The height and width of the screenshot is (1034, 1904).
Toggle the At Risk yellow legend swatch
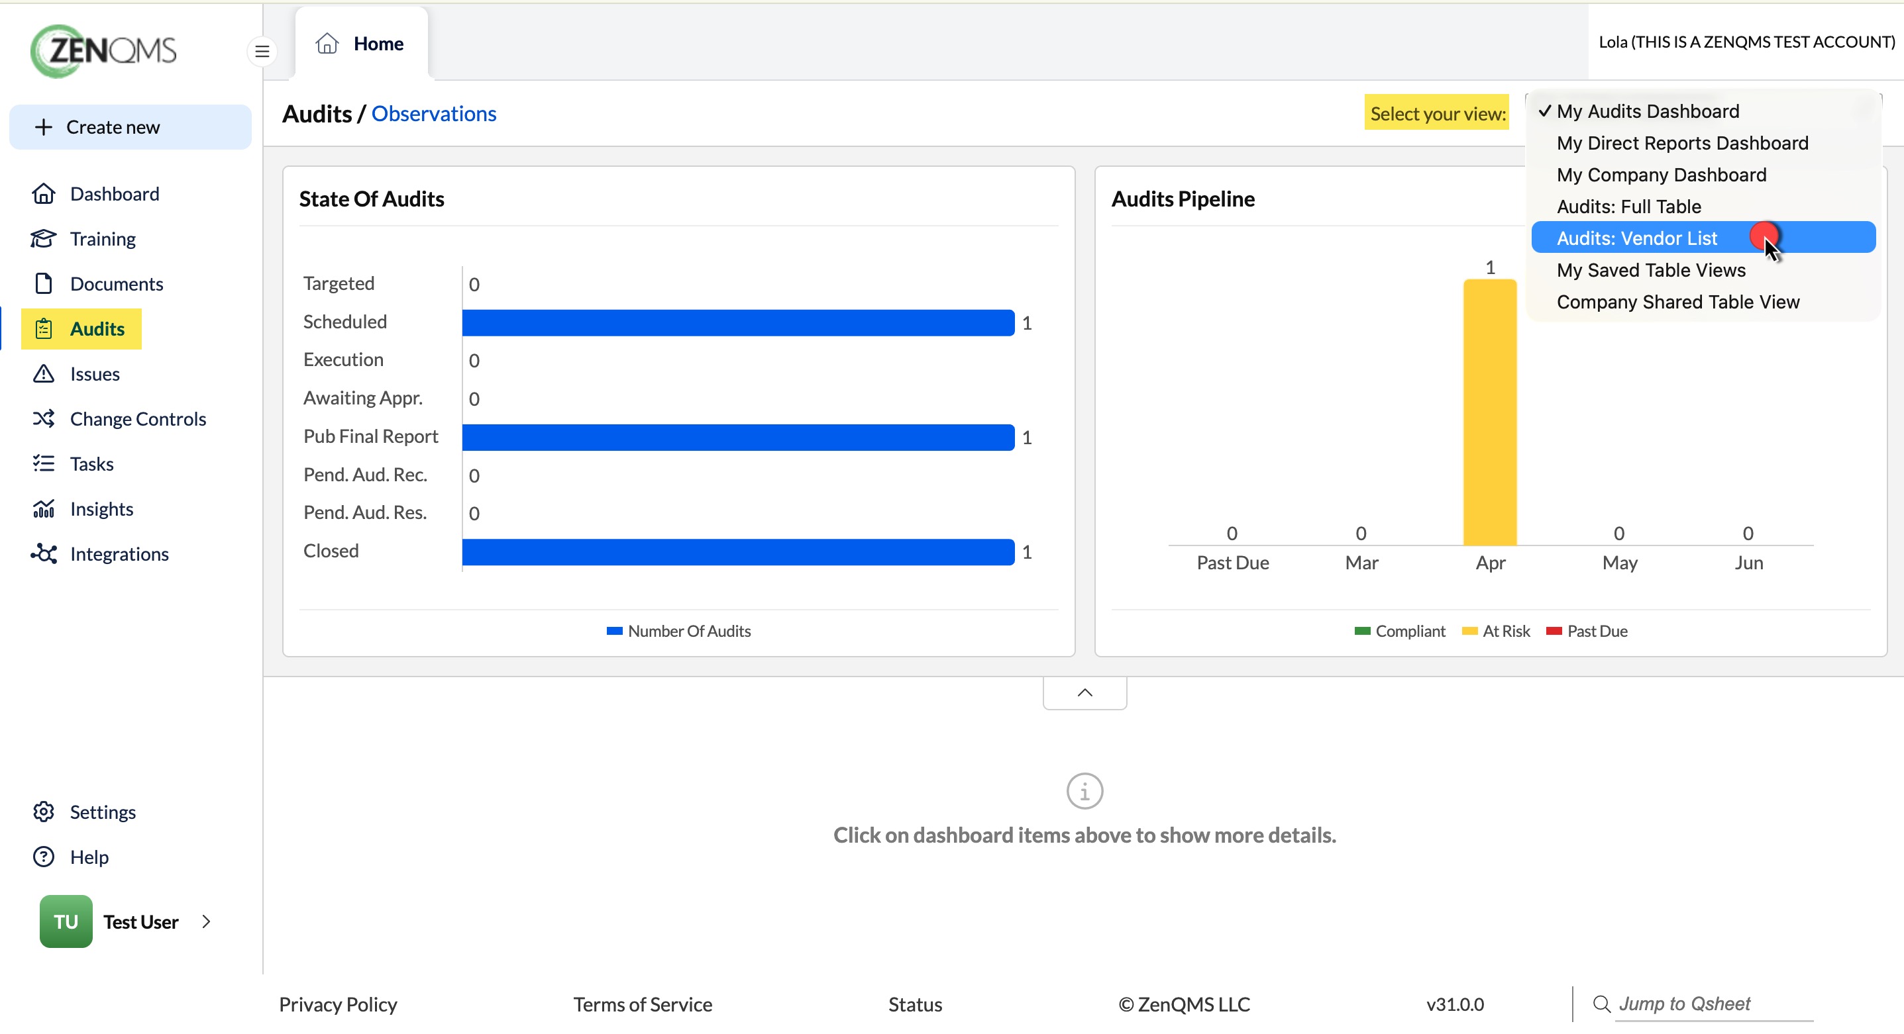[1469, 632]
